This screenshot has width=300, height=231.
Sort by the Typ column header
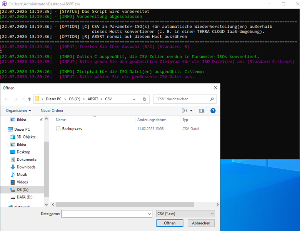click(185, 120)
